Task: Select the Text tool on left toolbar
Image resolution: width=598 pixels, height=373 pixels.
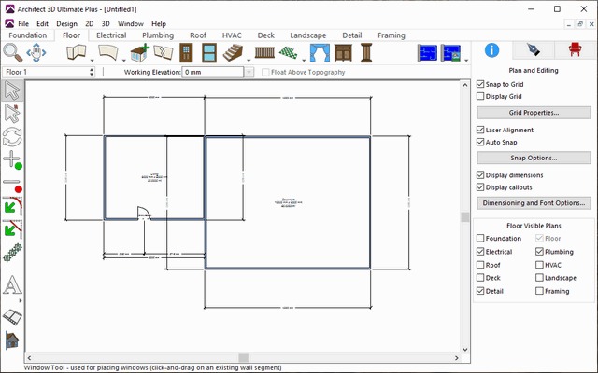Action: pos(13,284)
